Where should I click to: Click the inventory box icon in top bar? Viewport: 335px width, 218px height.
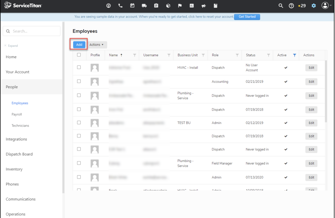pos(168,6)
